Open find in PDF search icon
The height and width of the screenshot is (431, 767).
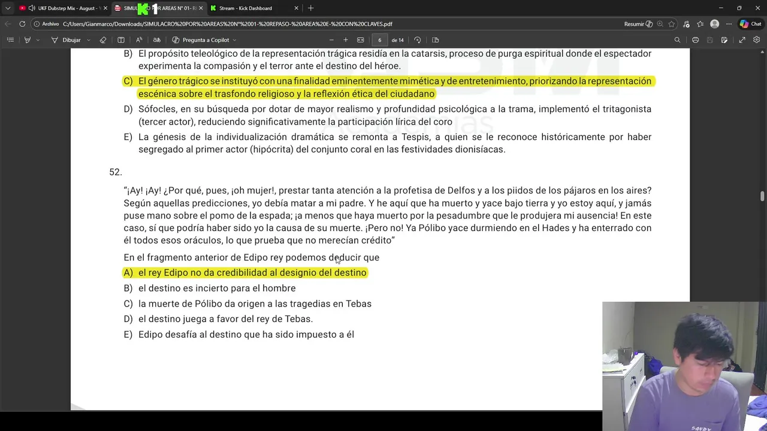click(x=678, y=40)
